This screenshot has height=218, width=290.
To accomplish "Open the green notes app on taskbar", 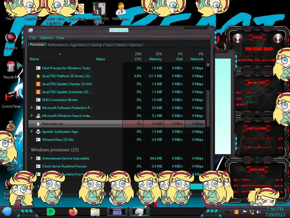I will tap(51, 212).
